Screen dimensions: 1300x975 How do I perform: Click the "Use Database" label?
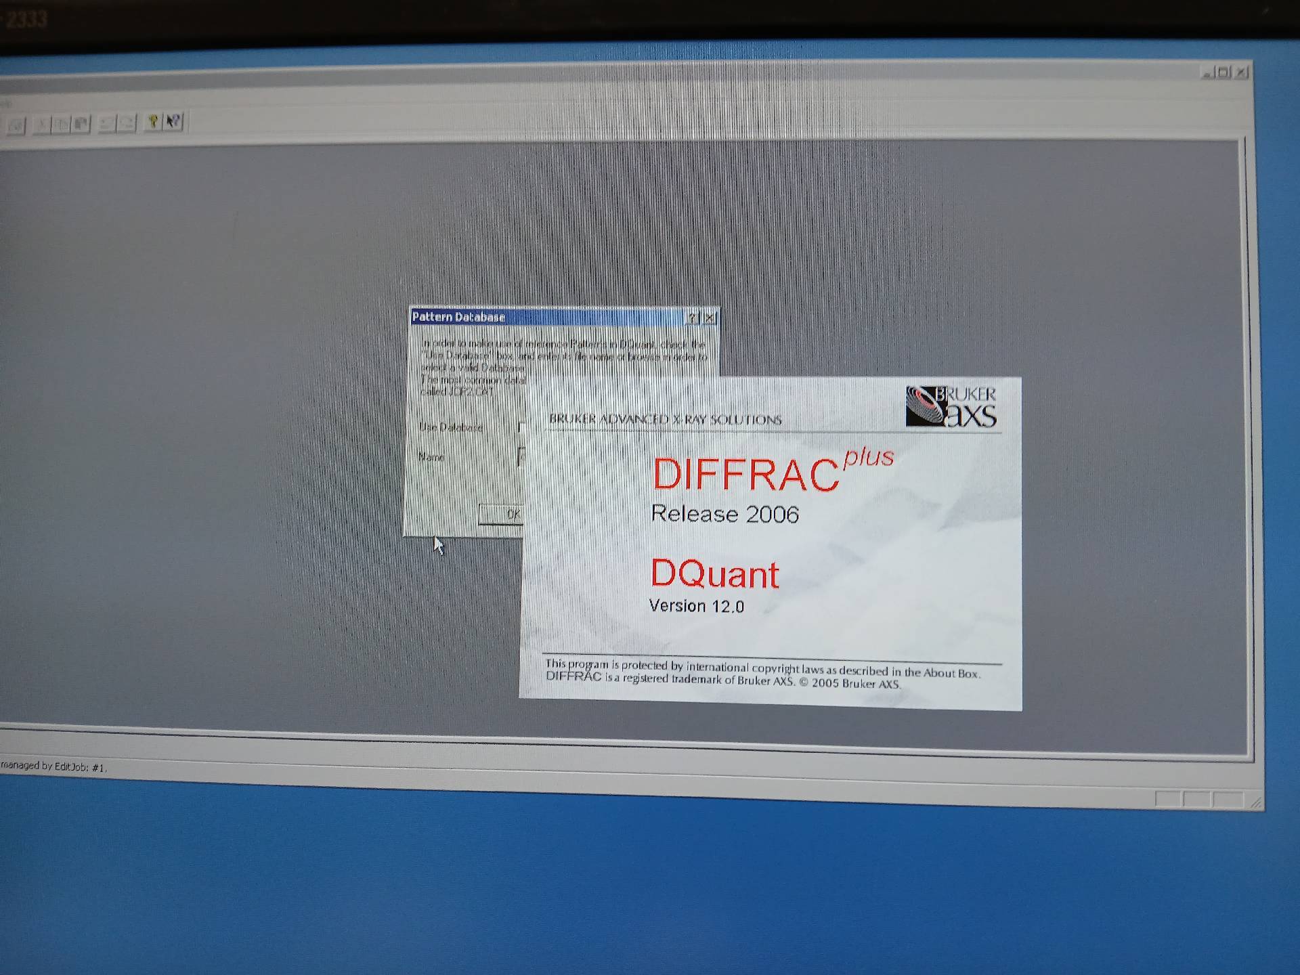[x=451, y=427]
